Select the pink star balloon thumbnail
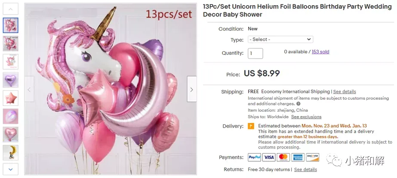The width and height of the screenshot is (397, 178). click(x=11, y=98)
